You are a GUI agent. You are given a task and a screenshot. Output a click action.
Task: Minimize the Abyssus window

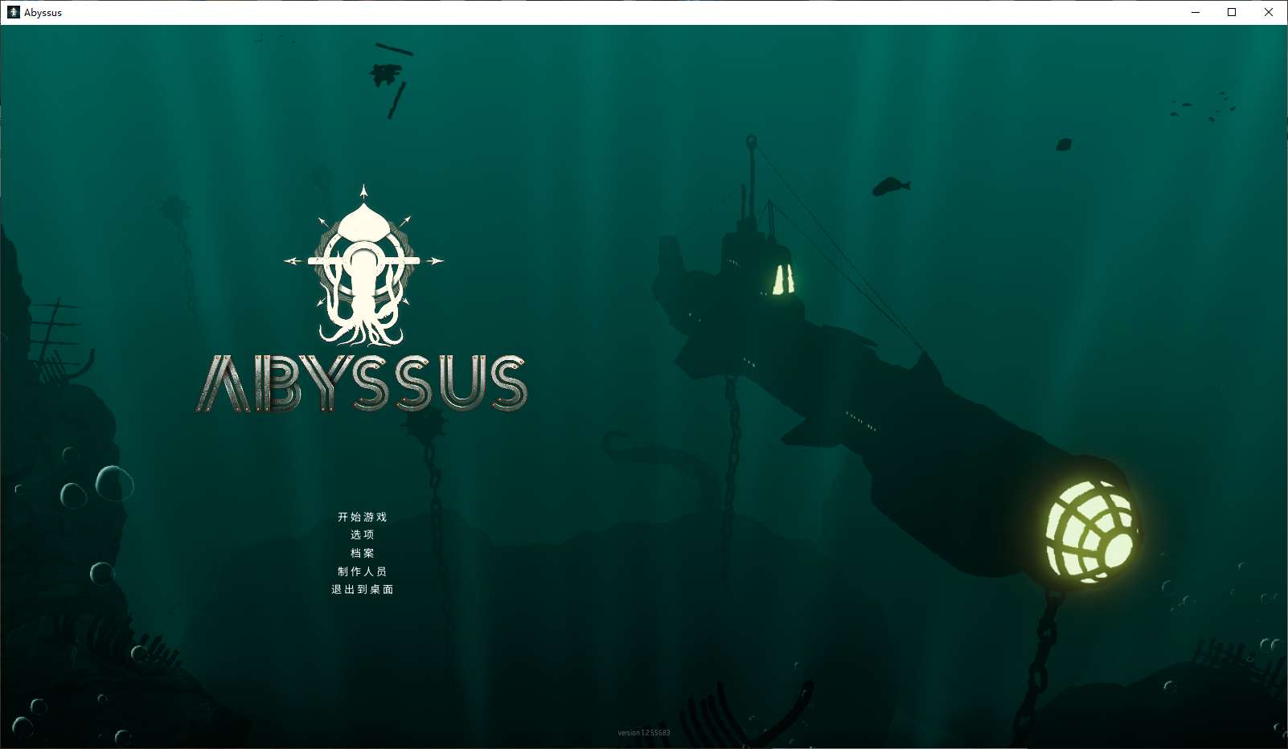coord(1196,12)
